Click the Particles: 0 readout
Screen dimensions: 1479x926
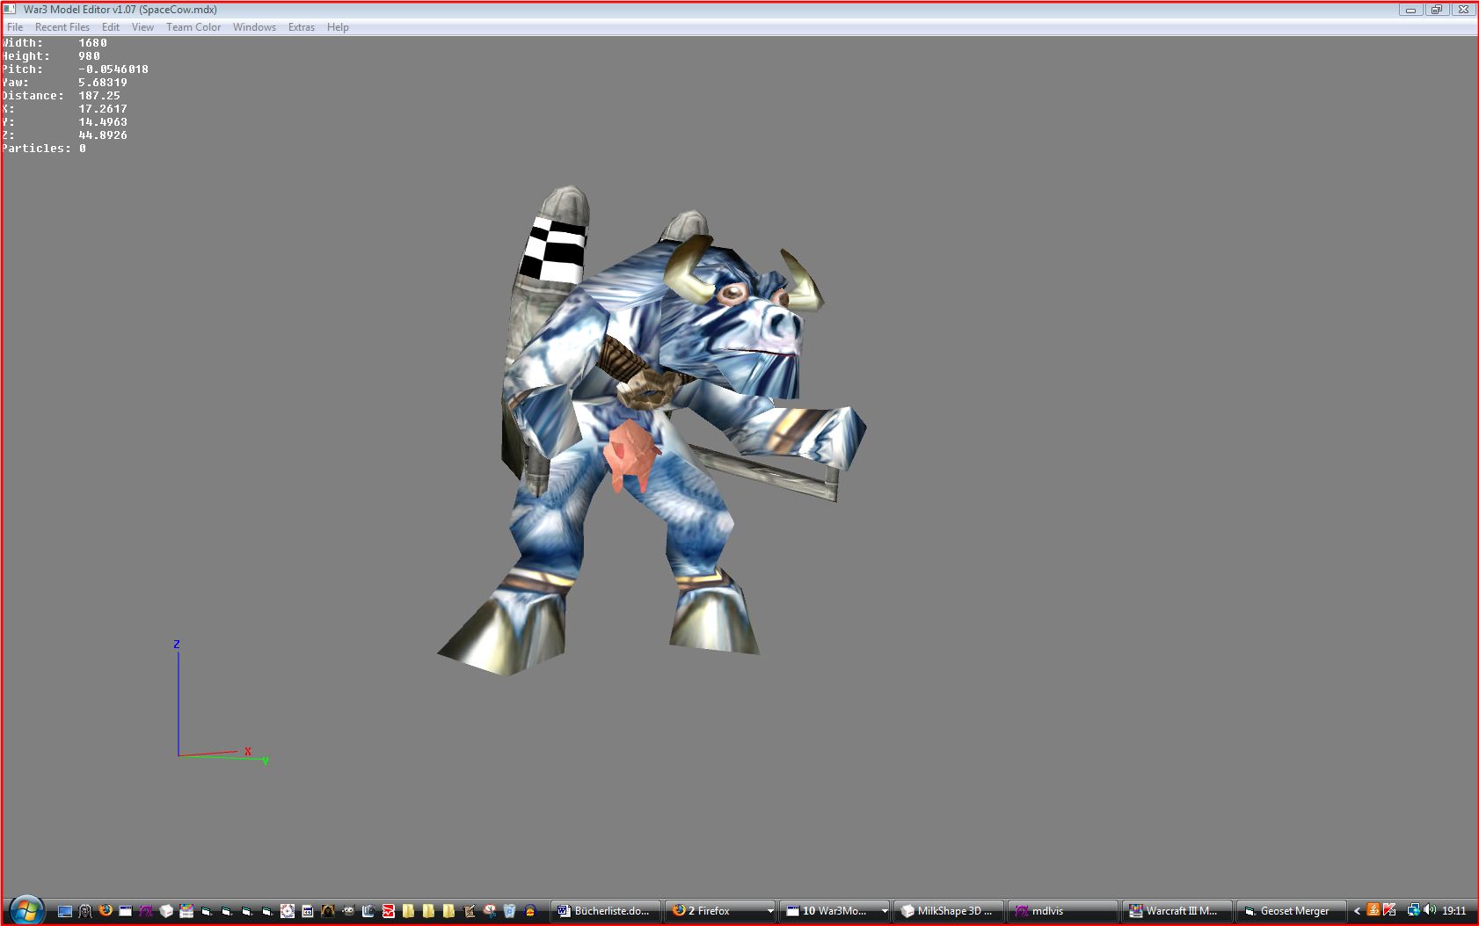(44, 149)
